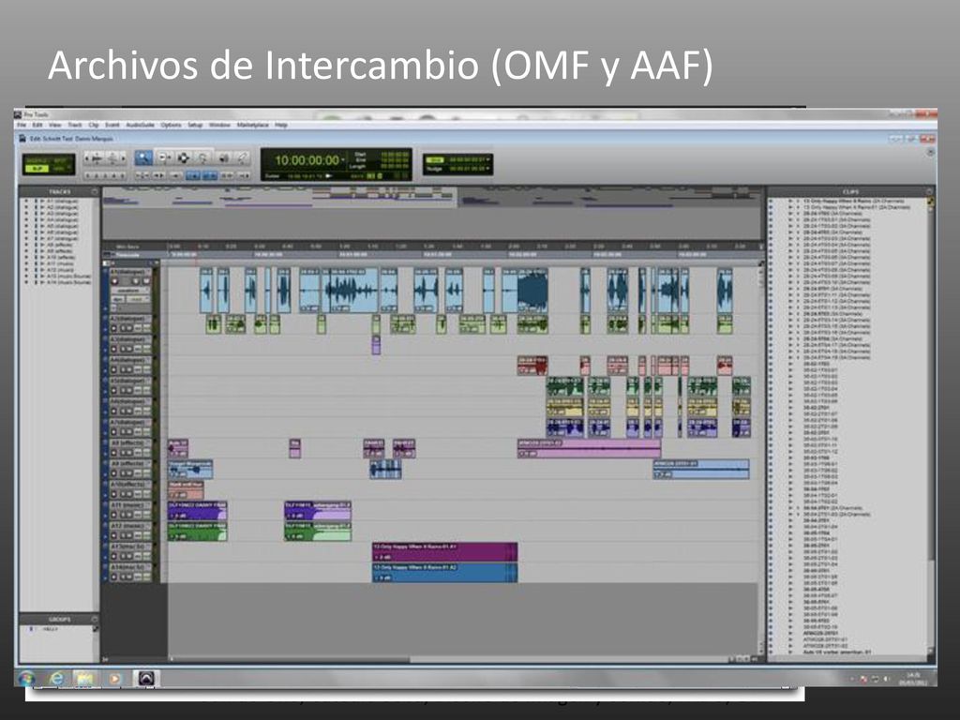Click zoom preset button 5
Screen dimensions: 960x720
[x=123, y=175]
